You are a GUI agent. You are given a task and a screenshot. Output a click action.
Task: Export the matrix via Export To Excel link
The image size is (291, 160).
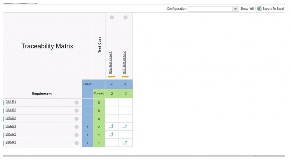tap(273, 9)
